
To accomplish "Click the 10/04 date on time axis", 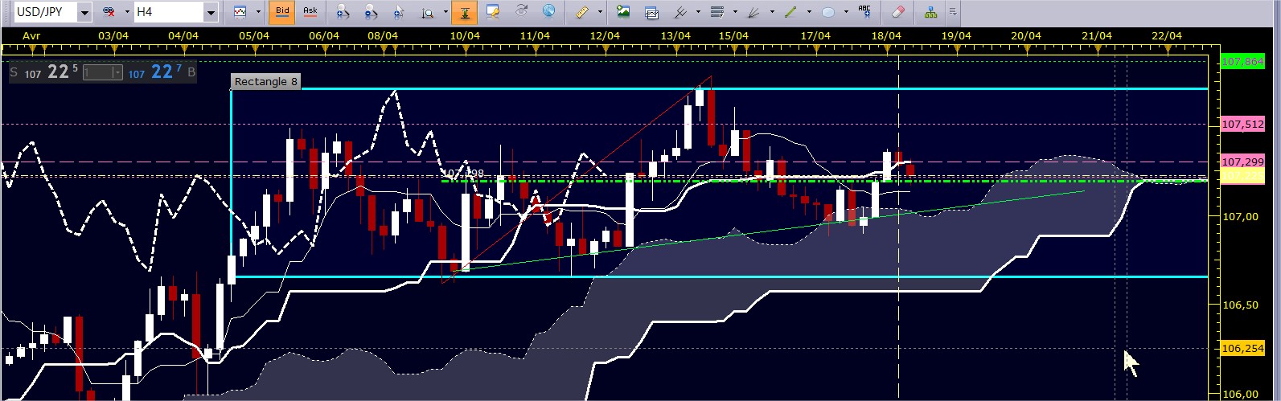I will tap(465, 36).
